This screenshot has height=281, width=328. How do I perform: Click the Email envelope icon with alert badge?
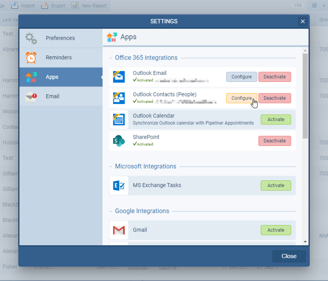(x=31, y=96)
